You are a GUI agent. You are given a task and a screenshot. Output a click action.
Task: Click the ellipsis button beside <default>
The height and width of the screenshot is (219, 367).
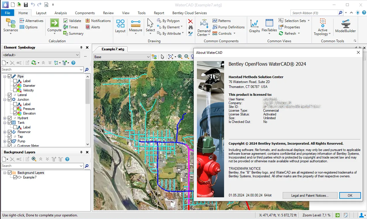point(85,55)
